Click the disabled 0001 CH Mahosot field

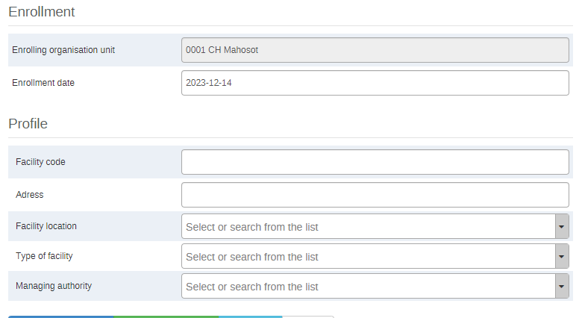(375, 50)
